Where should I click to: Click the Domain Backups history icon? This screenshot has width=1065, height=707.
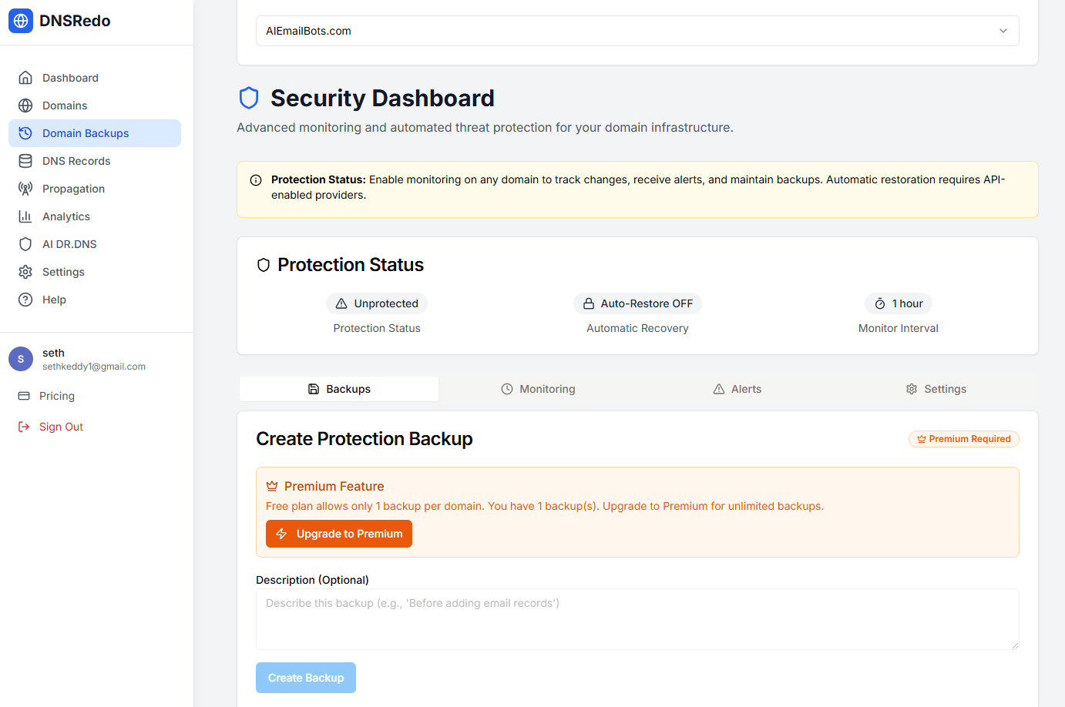click(25, 133)
